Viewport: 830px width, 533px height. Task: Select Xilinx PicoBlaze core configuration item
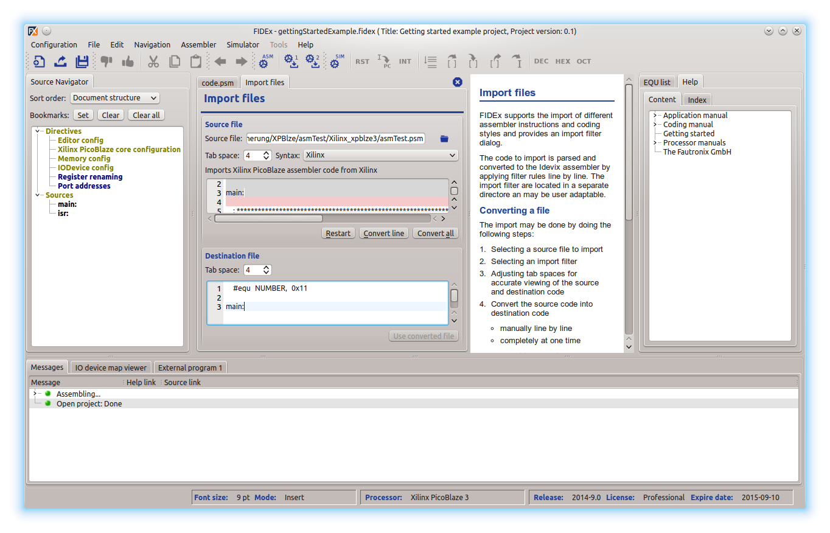[x=119, y=150]
